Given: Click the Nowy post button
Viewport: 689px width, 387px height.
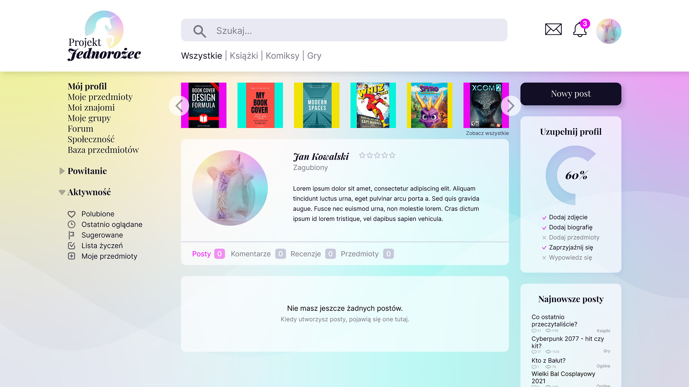Looking at the screenshot, I should coord(571,94).
